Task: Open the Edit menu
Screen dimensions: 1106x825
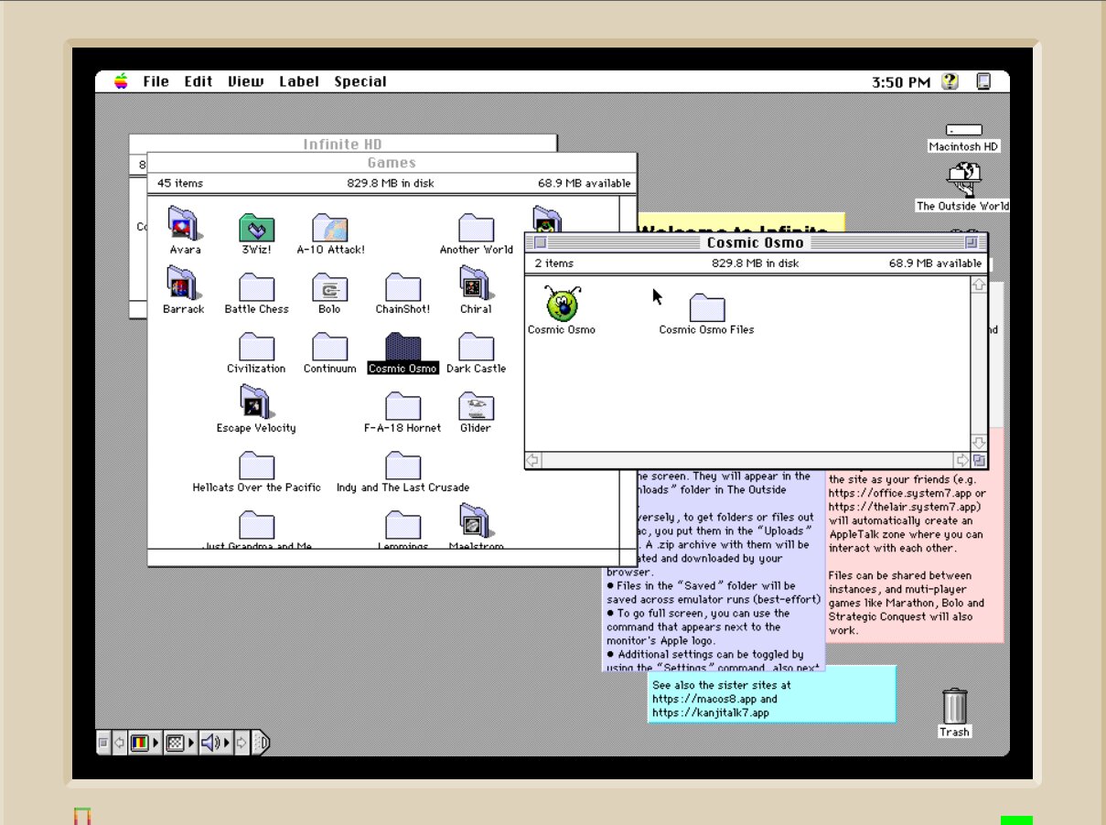Action: (x=199, y=81)
